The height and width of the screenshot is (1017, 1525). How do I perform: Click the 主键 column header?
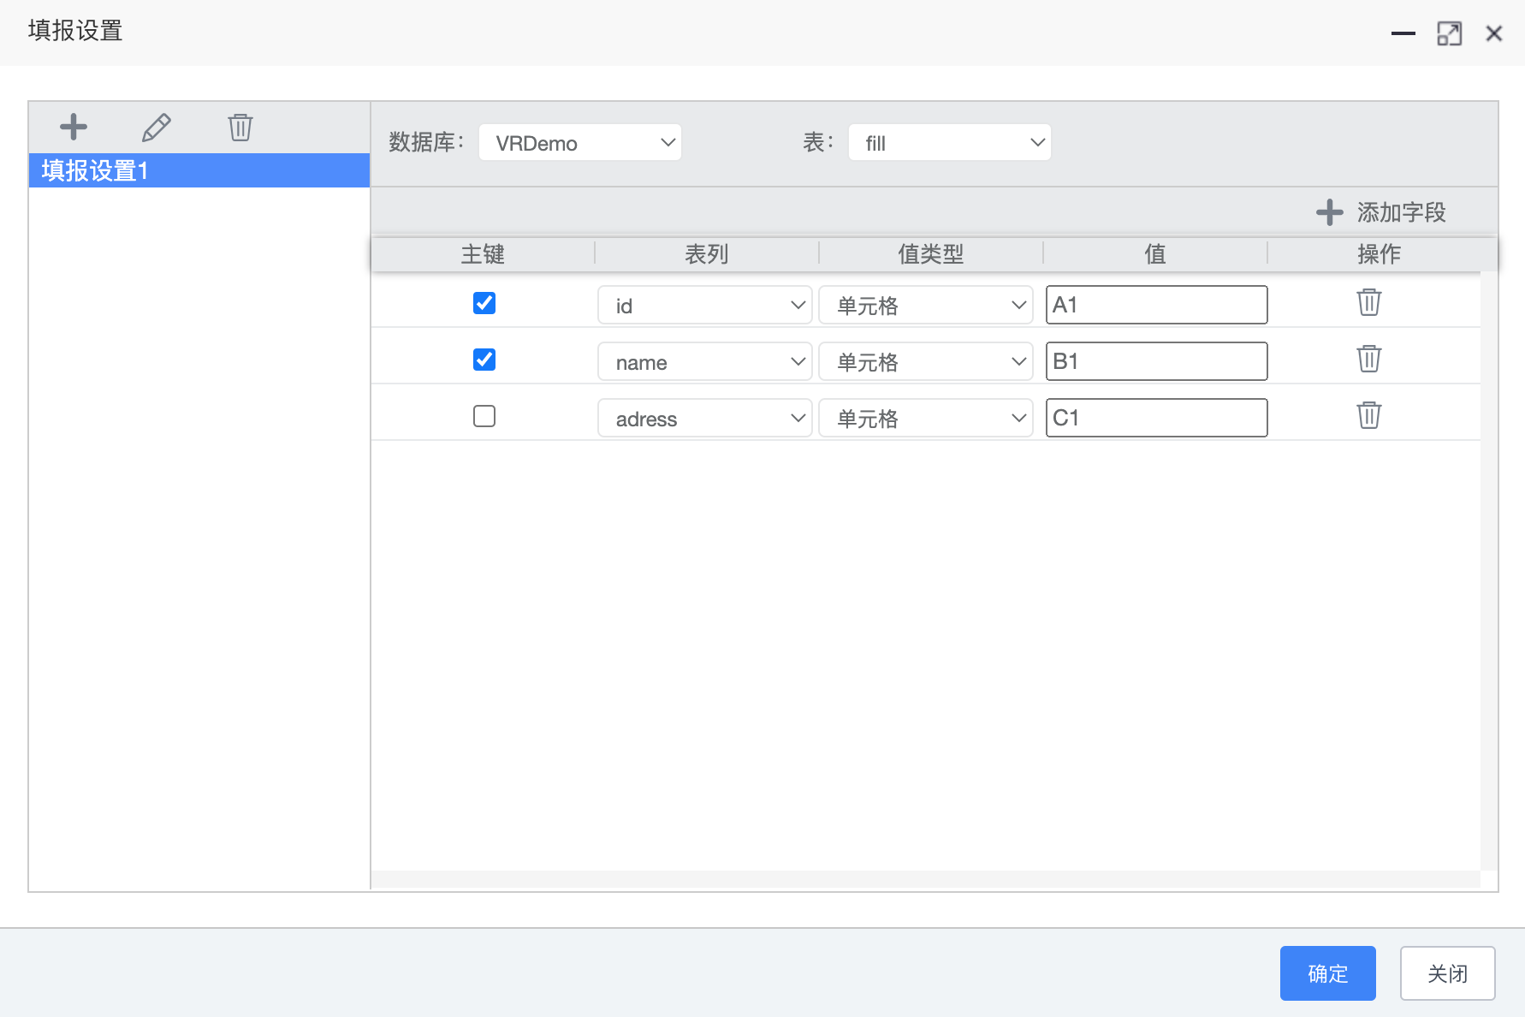483,254
